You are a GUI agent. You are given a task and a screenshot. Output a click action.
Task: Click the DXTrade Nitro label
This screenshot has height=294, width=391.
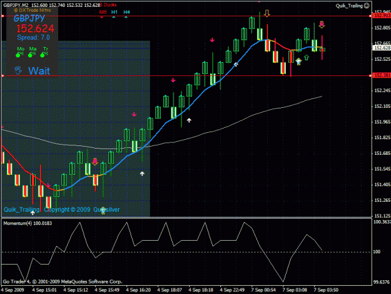coord(33,10)
